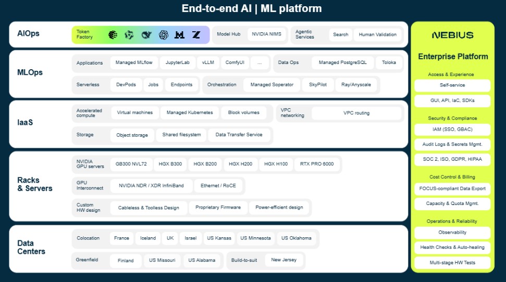Click Managed Soperator
Image resolution: width=506 pixels, height=282 pixels.
pos(271,85)
